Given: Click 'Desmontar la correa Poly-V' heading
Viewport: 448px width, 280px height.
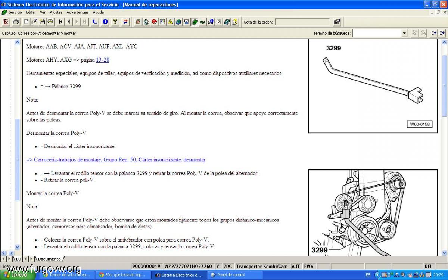Looking at the screenshot, I should click(56, 133).
